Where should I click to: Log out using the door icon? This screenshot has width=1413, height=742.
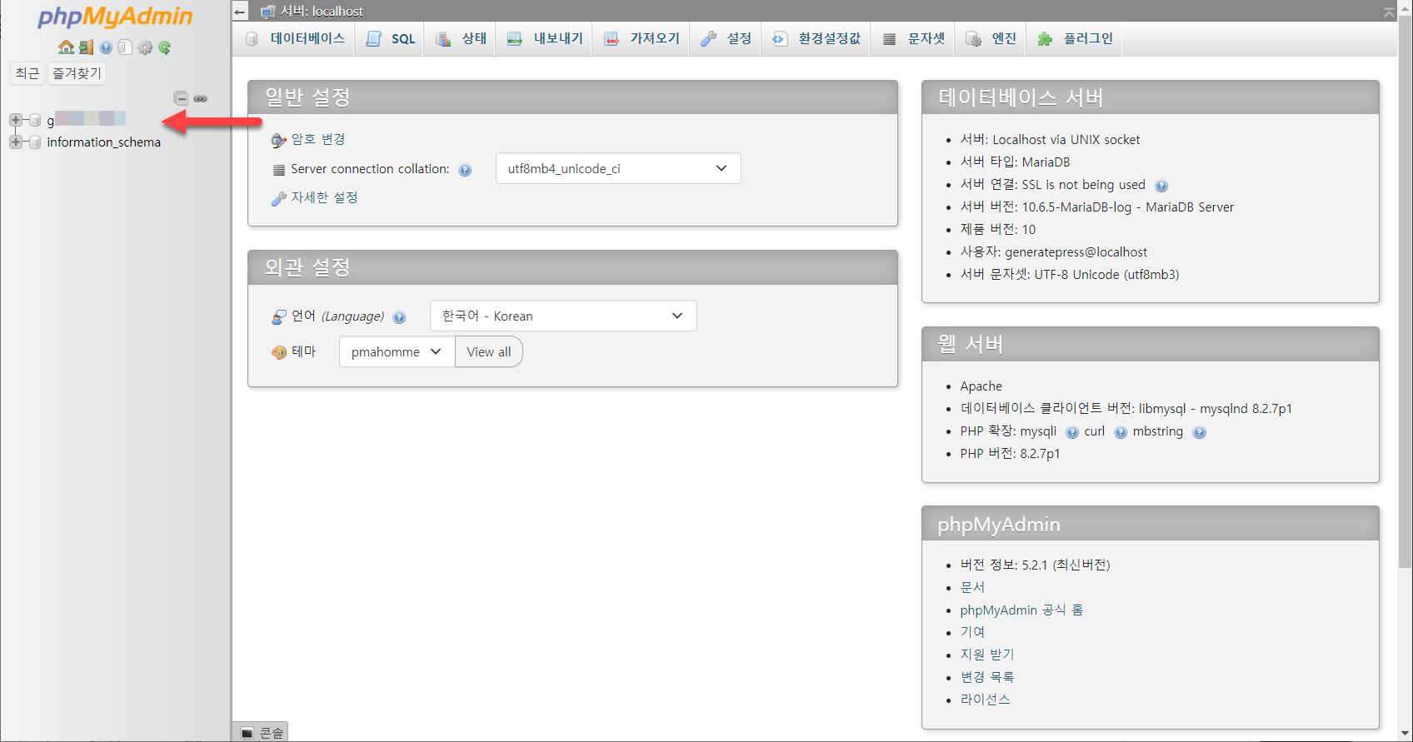(86, 47)
